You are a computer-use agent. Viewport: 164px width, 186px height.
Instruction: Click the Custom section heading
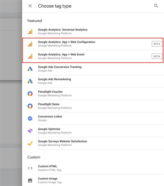click(x=34, y=157)
